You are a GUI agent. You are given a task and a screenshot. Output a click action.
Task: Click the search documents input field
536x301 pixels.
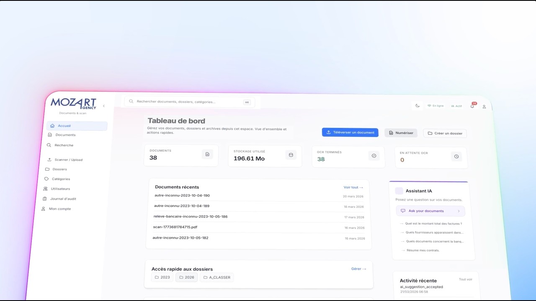[x=189, y=102]
